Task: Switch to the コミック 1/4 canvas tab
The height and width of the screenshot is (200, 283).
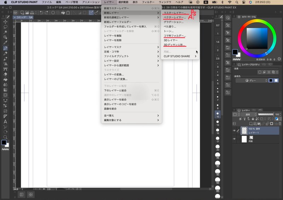Action: (x=24, y=17)
